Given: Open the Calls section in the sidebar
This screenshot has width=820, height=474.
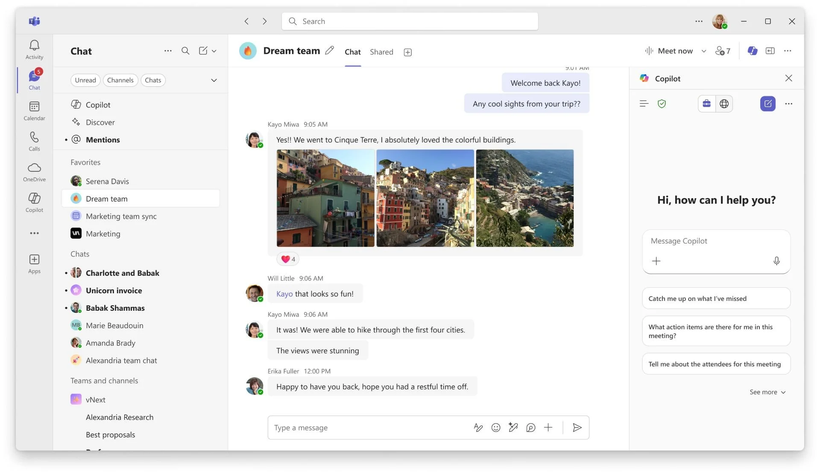Looking at the screenshot, I should click(34, 141).
